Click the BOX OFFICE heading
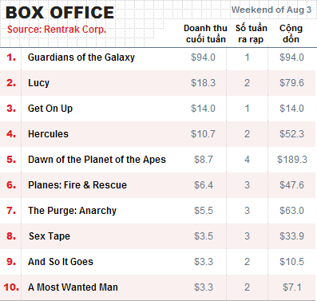The image size is (317, 301). 60,13
